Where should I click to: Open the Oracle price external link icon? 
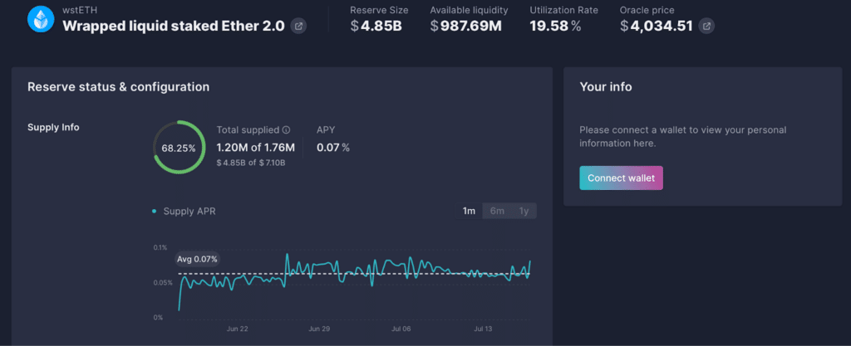click(x=706, y=26)
